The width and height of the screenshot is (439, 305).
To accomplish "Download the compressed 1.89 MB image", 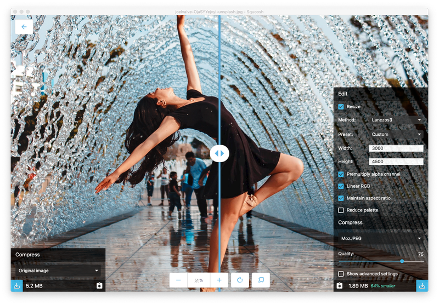I will [x=422, y=286].
